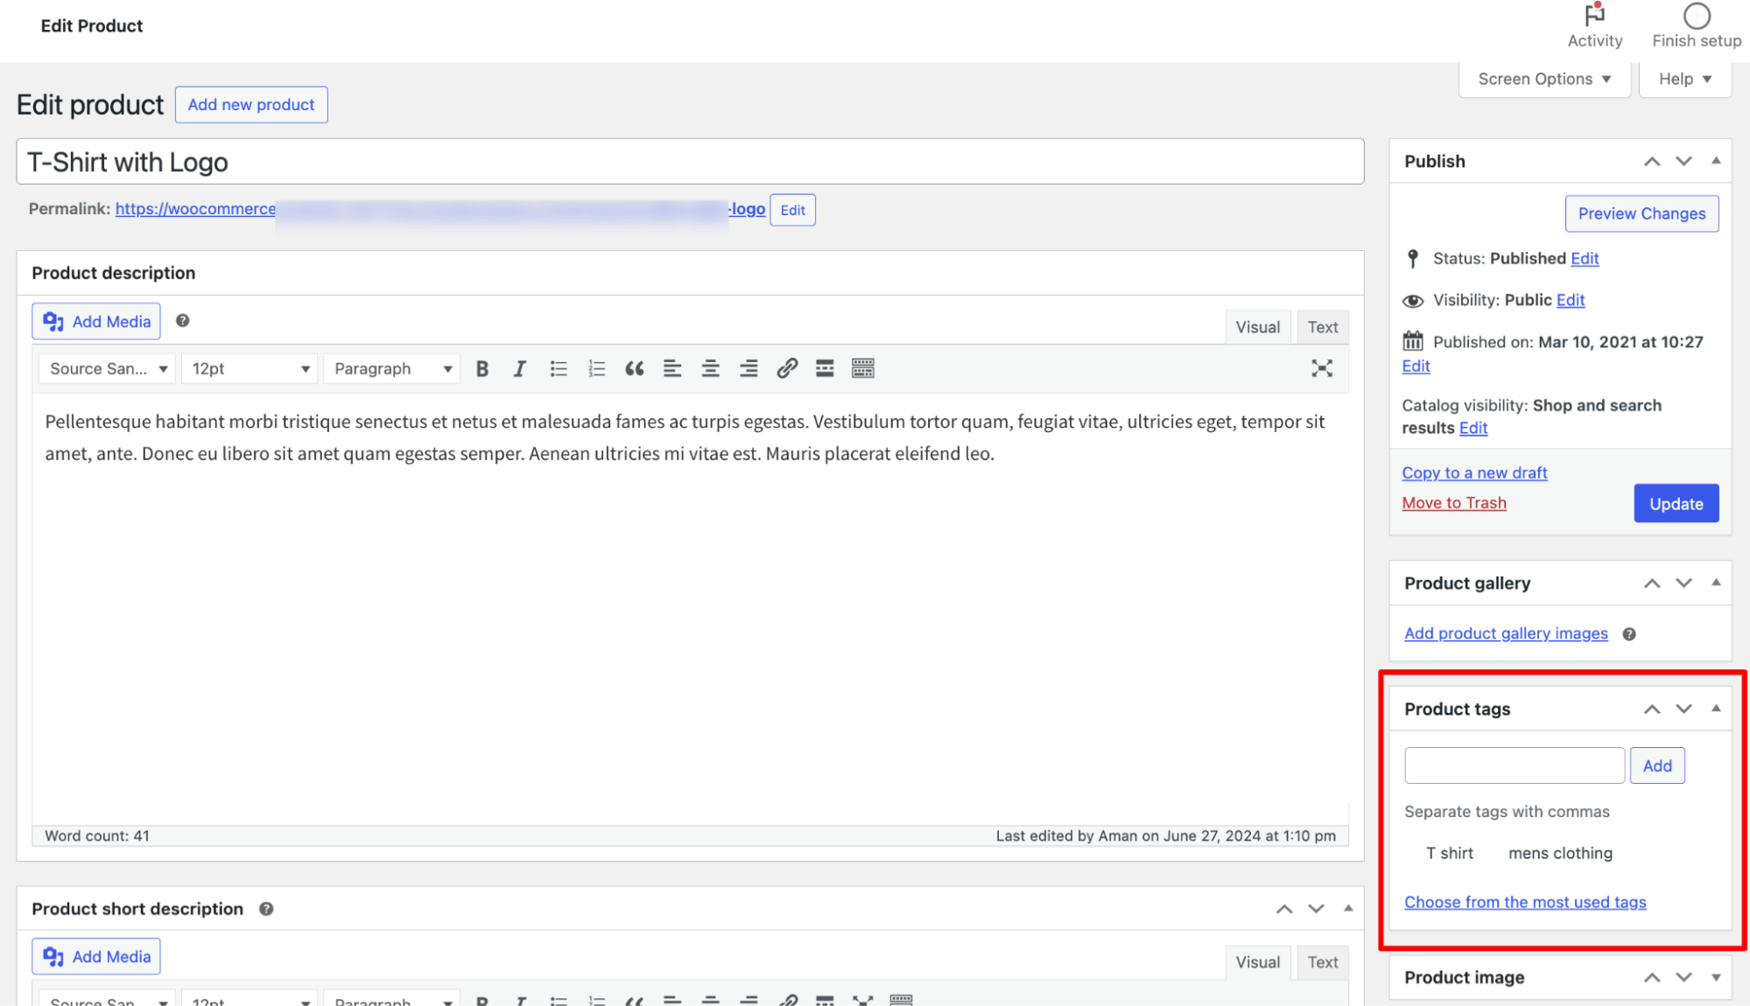Image resolution: width=1750 pixels, height=1006 pixels.
Task: Click the permalink Edit button
Action: click(x=792, y=210)
